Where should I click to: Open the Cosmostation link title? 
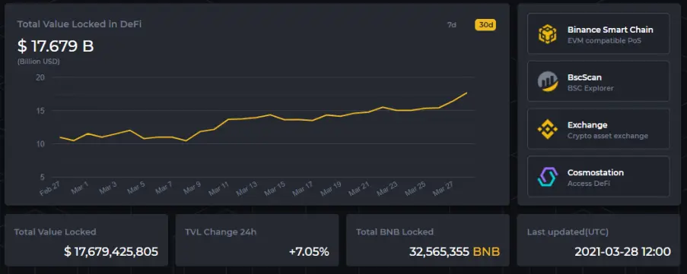596,172
